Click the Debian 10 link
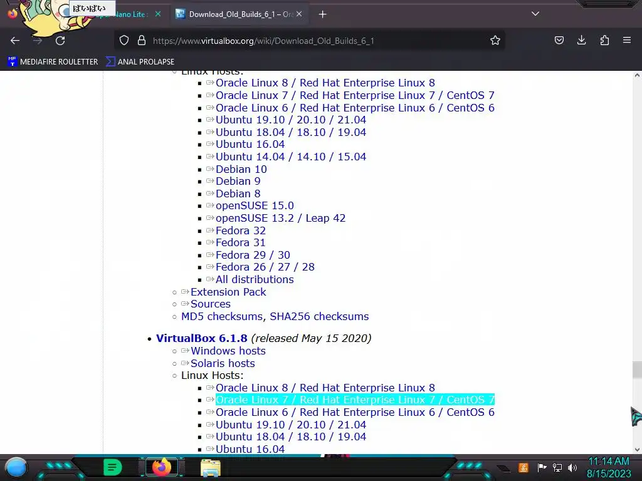The width and height of the screenshot is (642, 481). [x=241, y=169]
